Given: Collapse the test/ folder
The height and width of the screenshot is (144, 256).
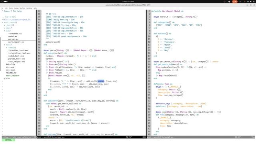Looking at the screenshot, I should tap(4, 45).
